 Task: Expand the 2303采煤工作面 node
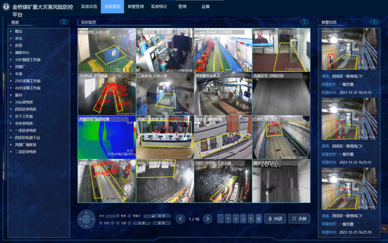11,81
